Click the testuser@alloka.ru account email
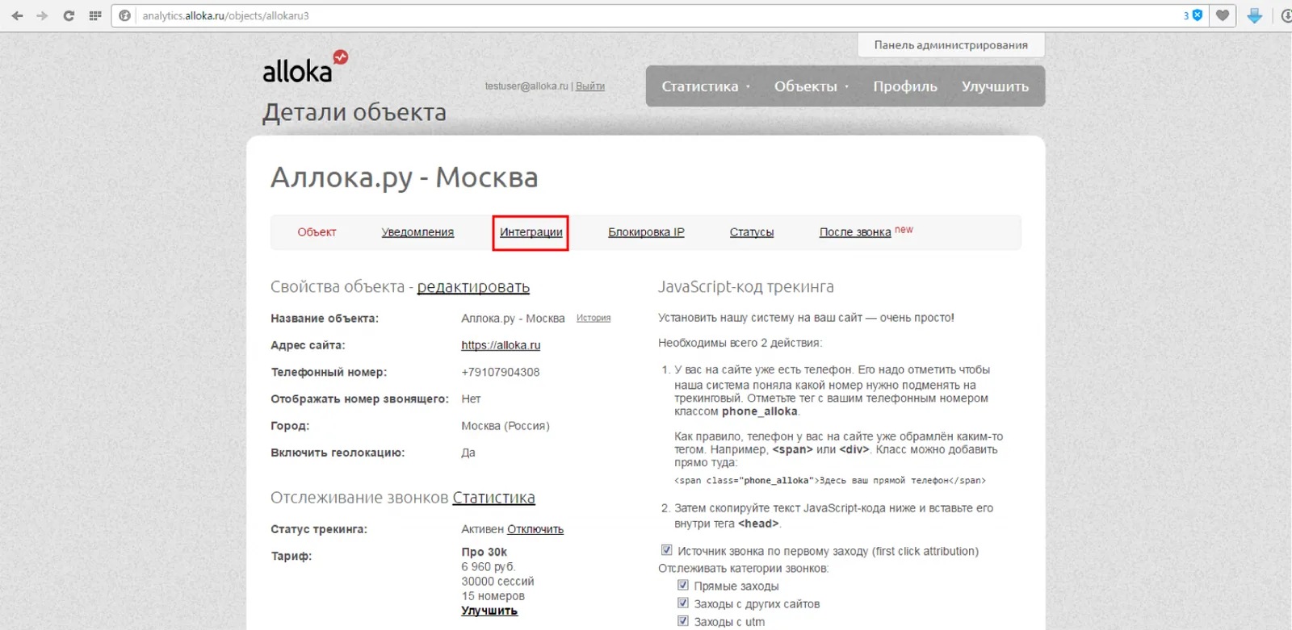Screen dimensions: 1292x630 point(526,86)
